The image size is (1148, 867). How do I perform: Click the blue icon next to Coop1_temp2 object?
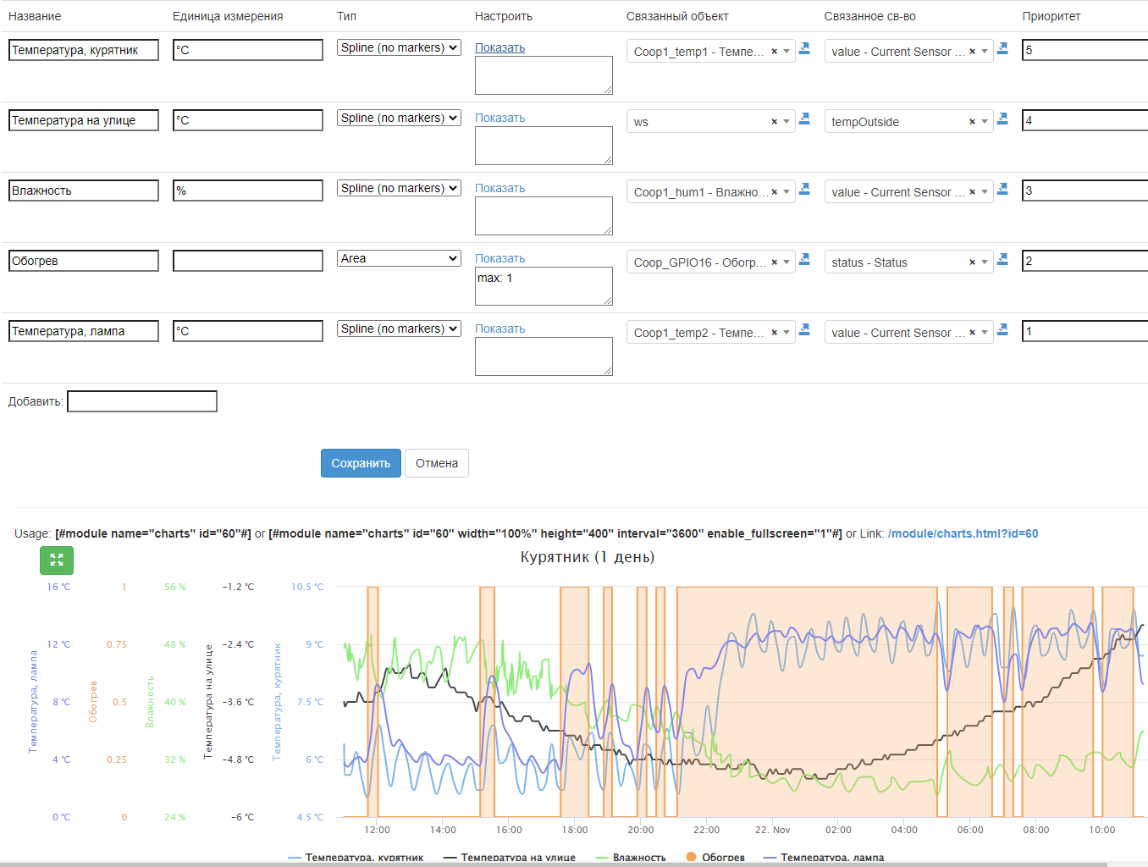point(804,330)
